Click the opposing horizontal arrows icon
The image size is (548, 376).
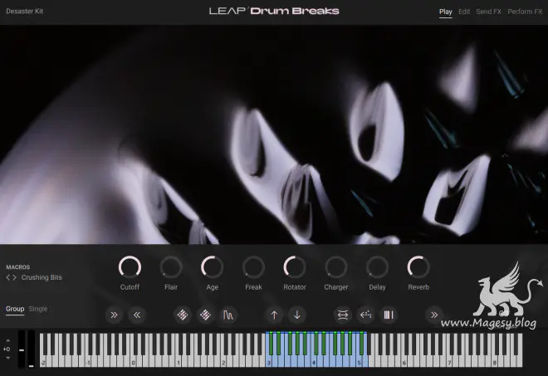click(343, 315)
